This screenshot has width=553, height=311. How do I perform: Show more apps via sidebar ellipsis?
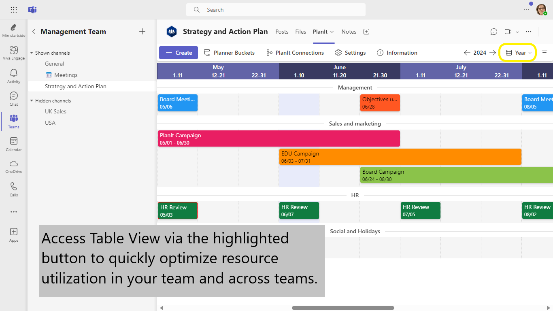14,212
